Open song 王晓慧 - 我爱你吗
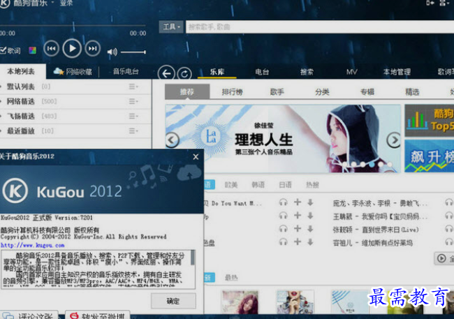 380,216
